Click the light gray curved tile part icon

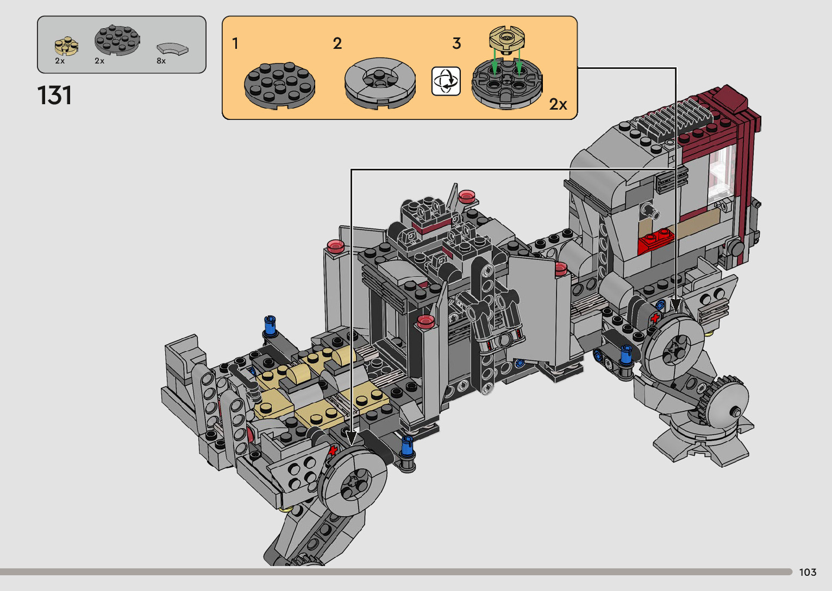point(173,49)
